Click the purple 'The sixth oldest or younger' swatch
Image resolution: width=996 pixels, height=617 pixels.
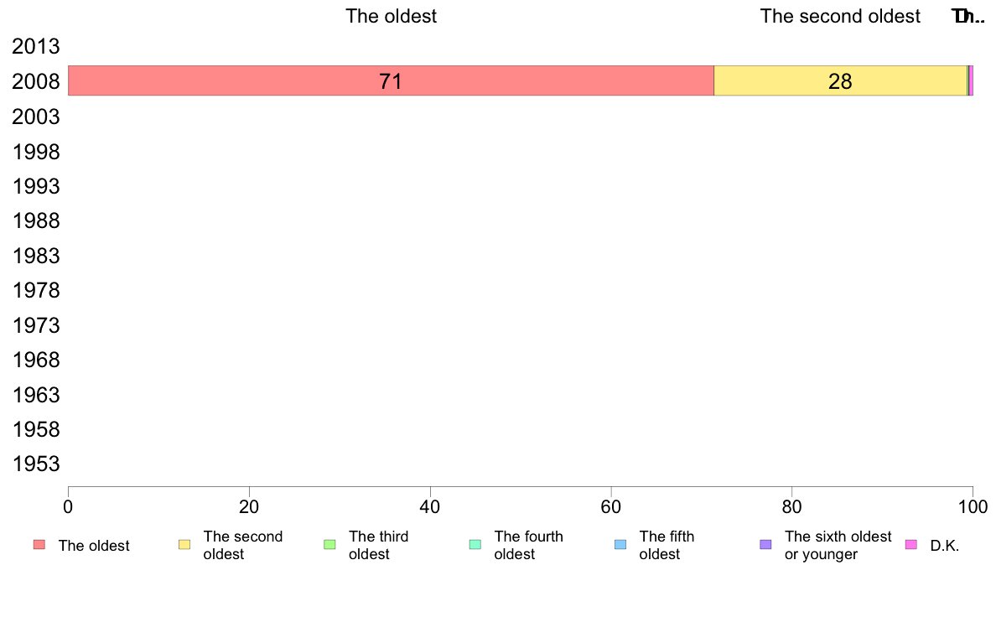765,545
